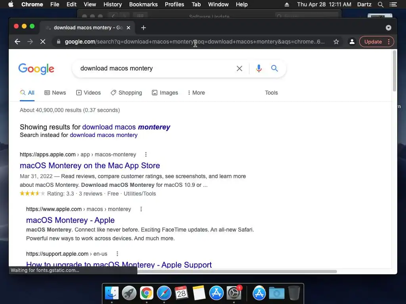
Task: Open the Window menu
Action: point(218,4)
